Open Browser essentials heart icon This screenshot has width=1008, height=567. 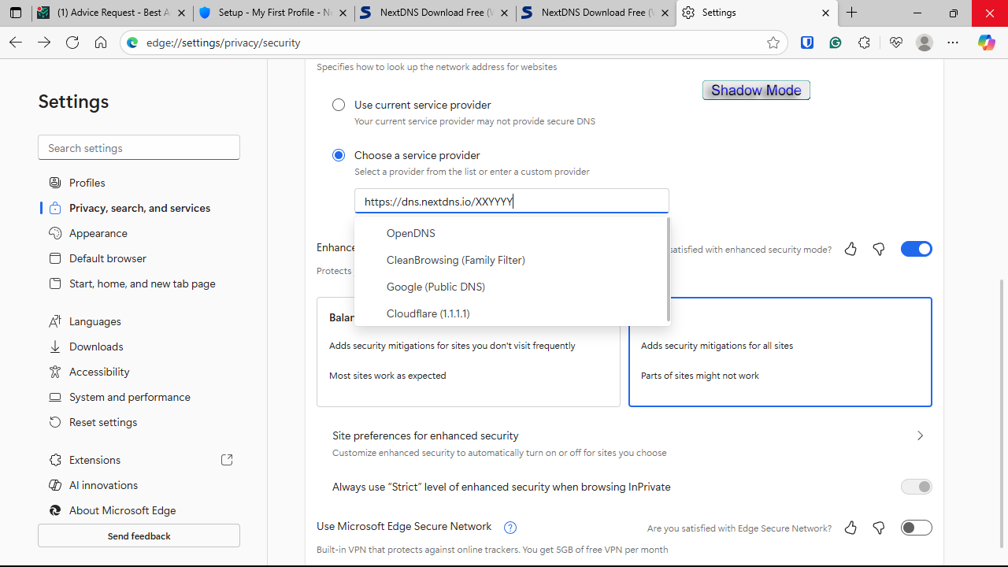pyautogui.click(x=895, y=43)
